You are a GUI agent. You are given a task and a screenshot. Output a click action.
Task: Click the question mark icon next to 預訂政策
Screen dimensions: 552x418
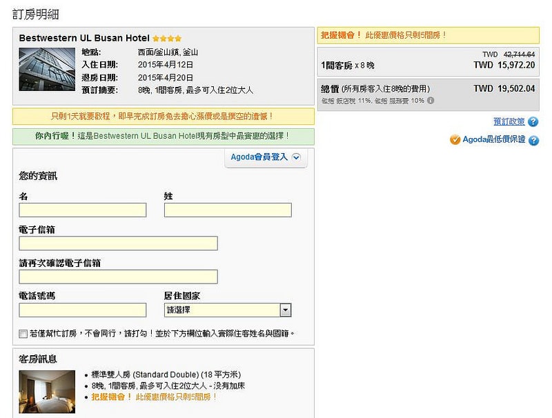coord(533,121)
